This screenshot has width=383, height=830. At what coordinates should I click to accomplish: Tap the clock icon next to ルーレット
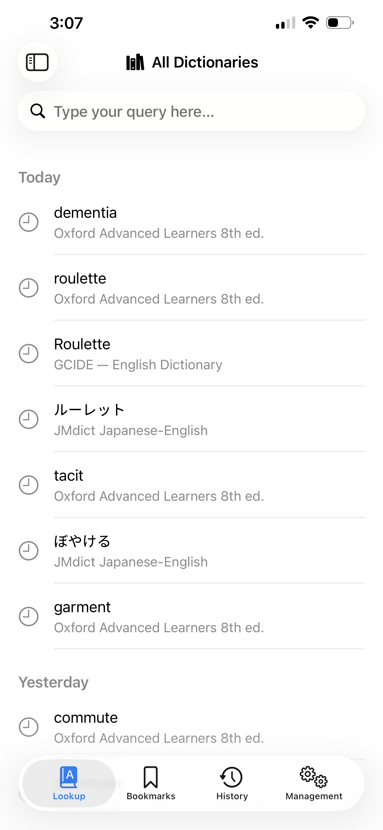[29, 419]
